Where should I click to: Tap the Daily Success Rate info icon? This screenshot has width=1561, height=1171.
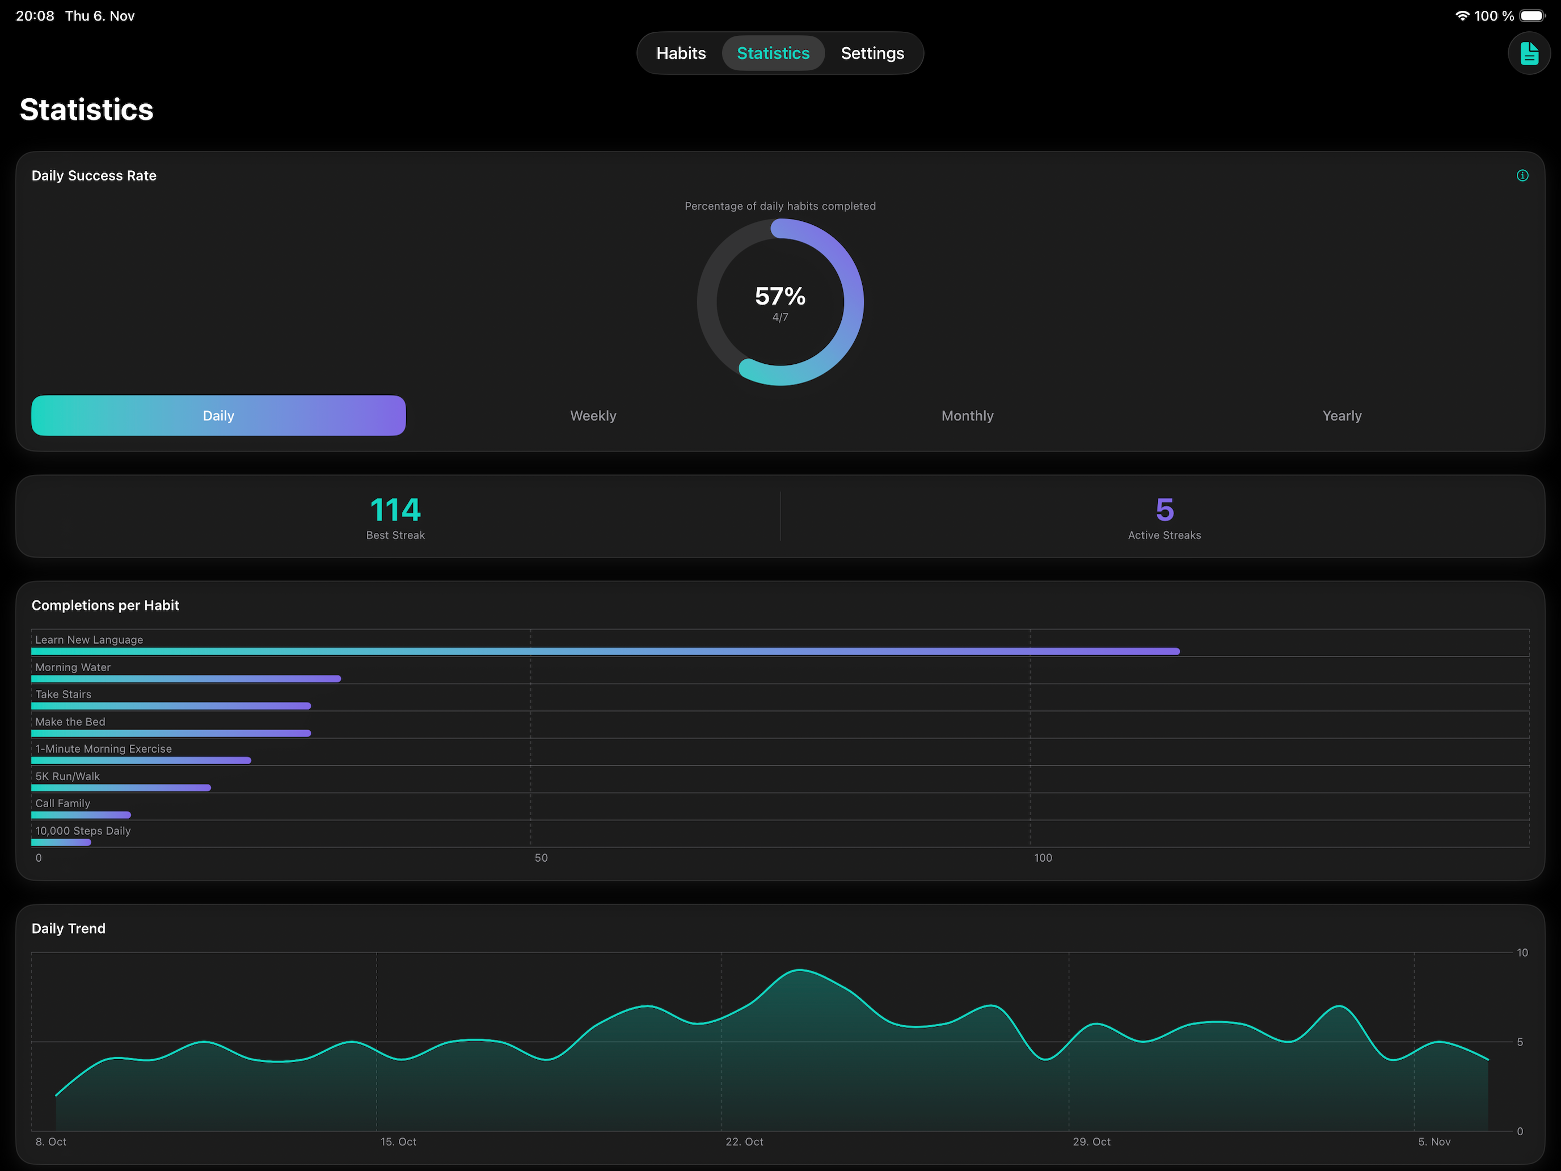pyautogui.click(x=1522, y=176)
